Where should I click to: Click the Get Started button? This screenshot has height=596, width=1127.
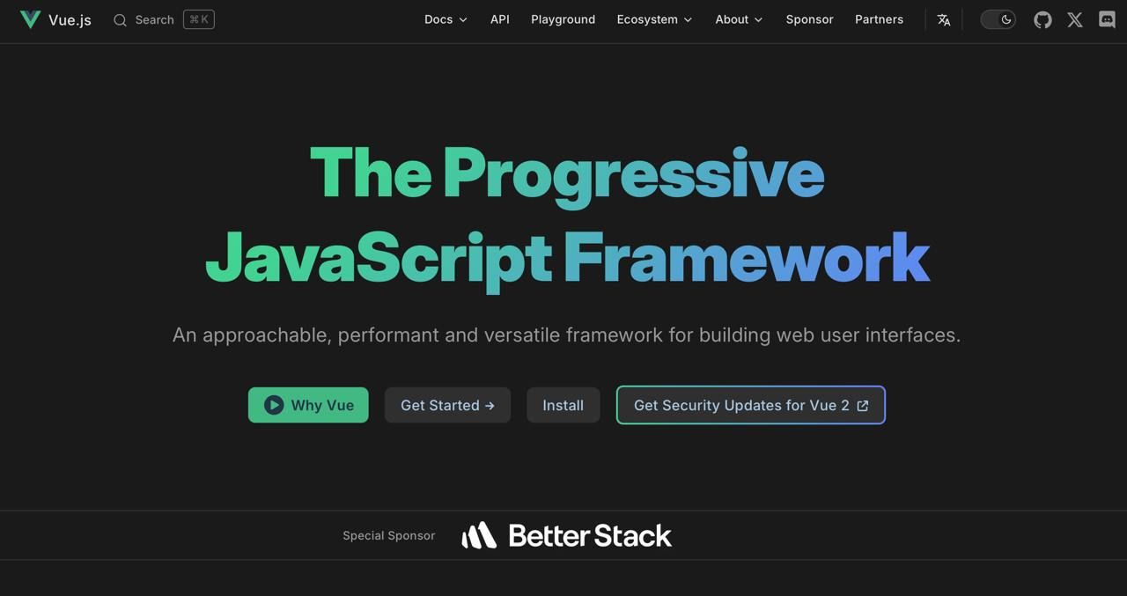tap(447, 405)
